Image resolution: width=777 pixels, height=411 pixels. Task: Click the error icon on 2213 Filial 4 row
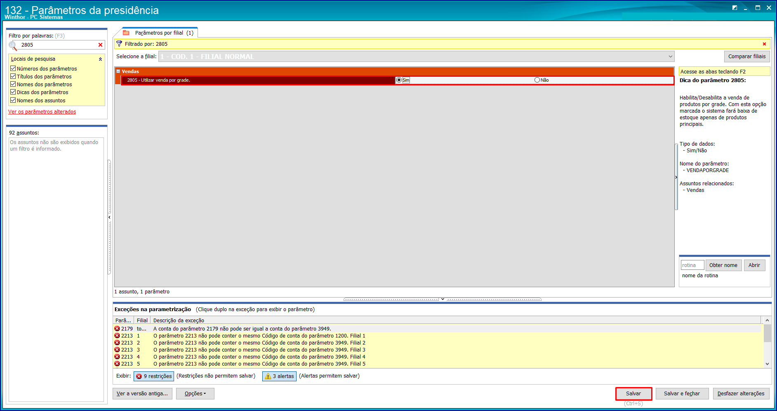(117, 357)
